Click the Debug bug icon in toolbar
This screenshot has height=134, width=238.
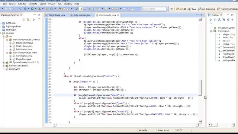pyautogui.click(x=25, y=9)
